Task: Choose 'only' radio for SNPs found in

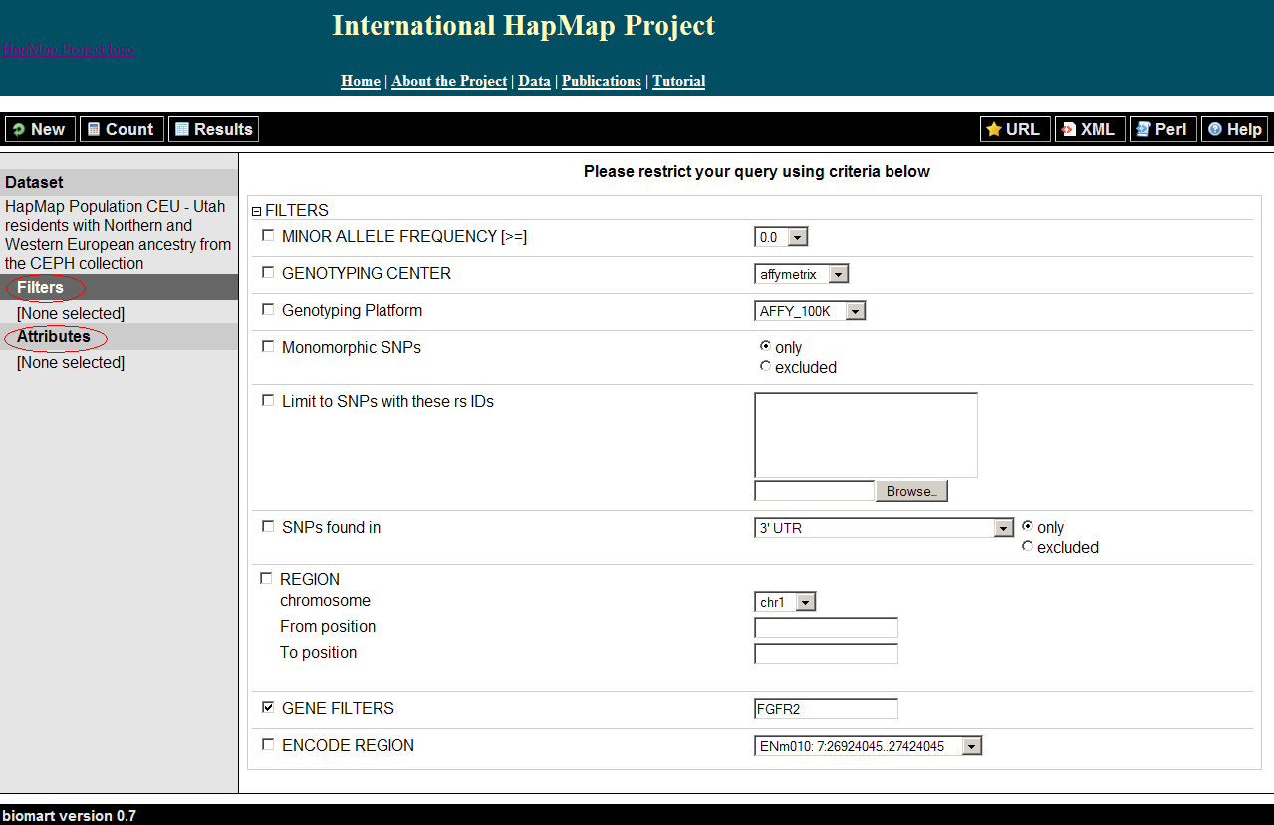Action: 1027,526
